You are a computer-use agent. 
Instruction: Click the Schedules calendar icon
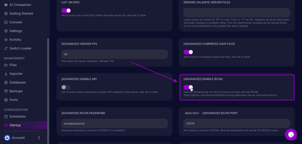6,117
